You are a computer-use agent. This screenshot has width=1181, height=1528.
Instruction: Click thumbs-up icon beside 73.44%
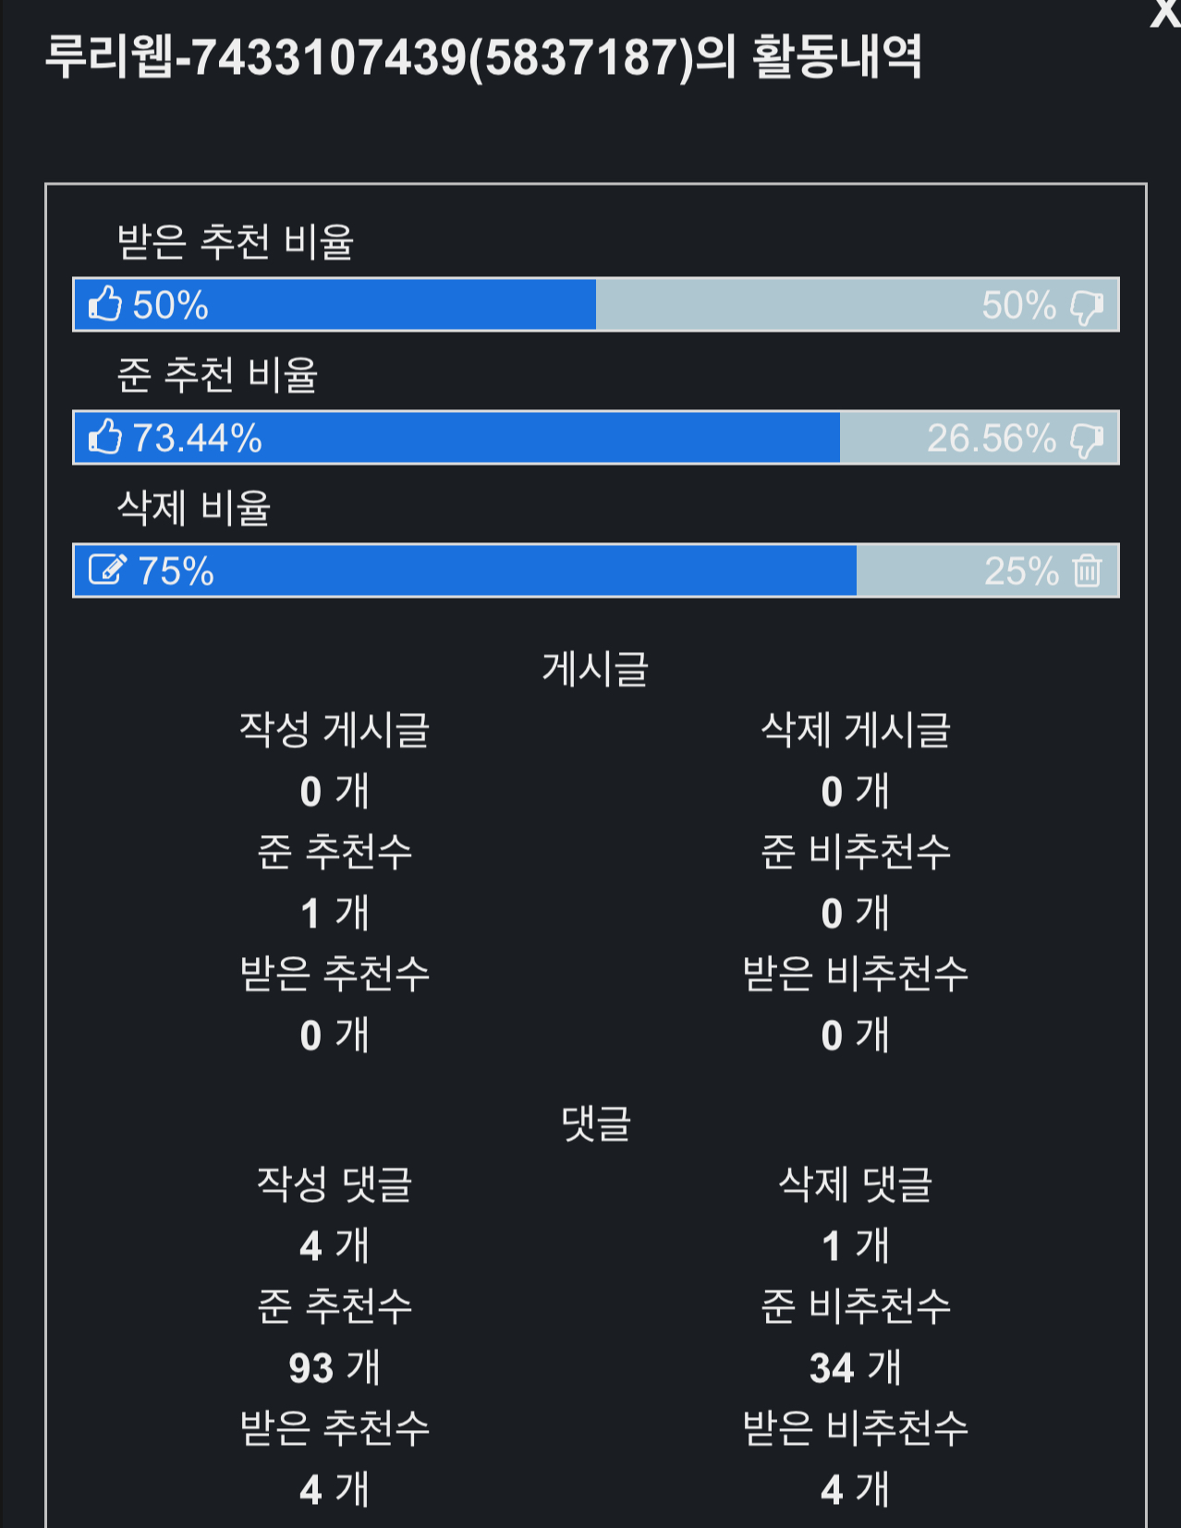[x=105, y=437]
